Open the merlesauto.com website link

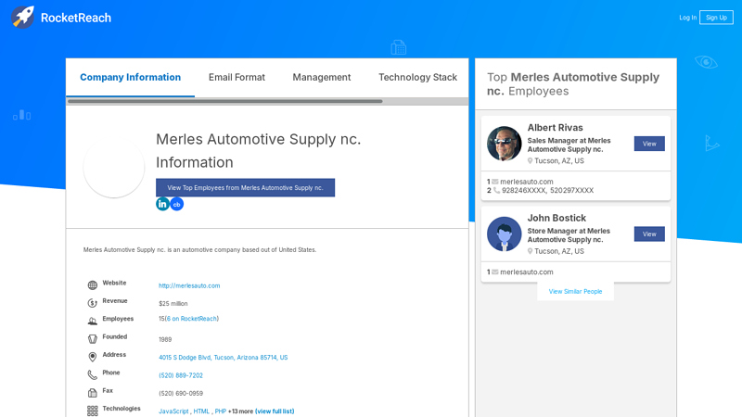pyautogui.click(x=189, y=285)
